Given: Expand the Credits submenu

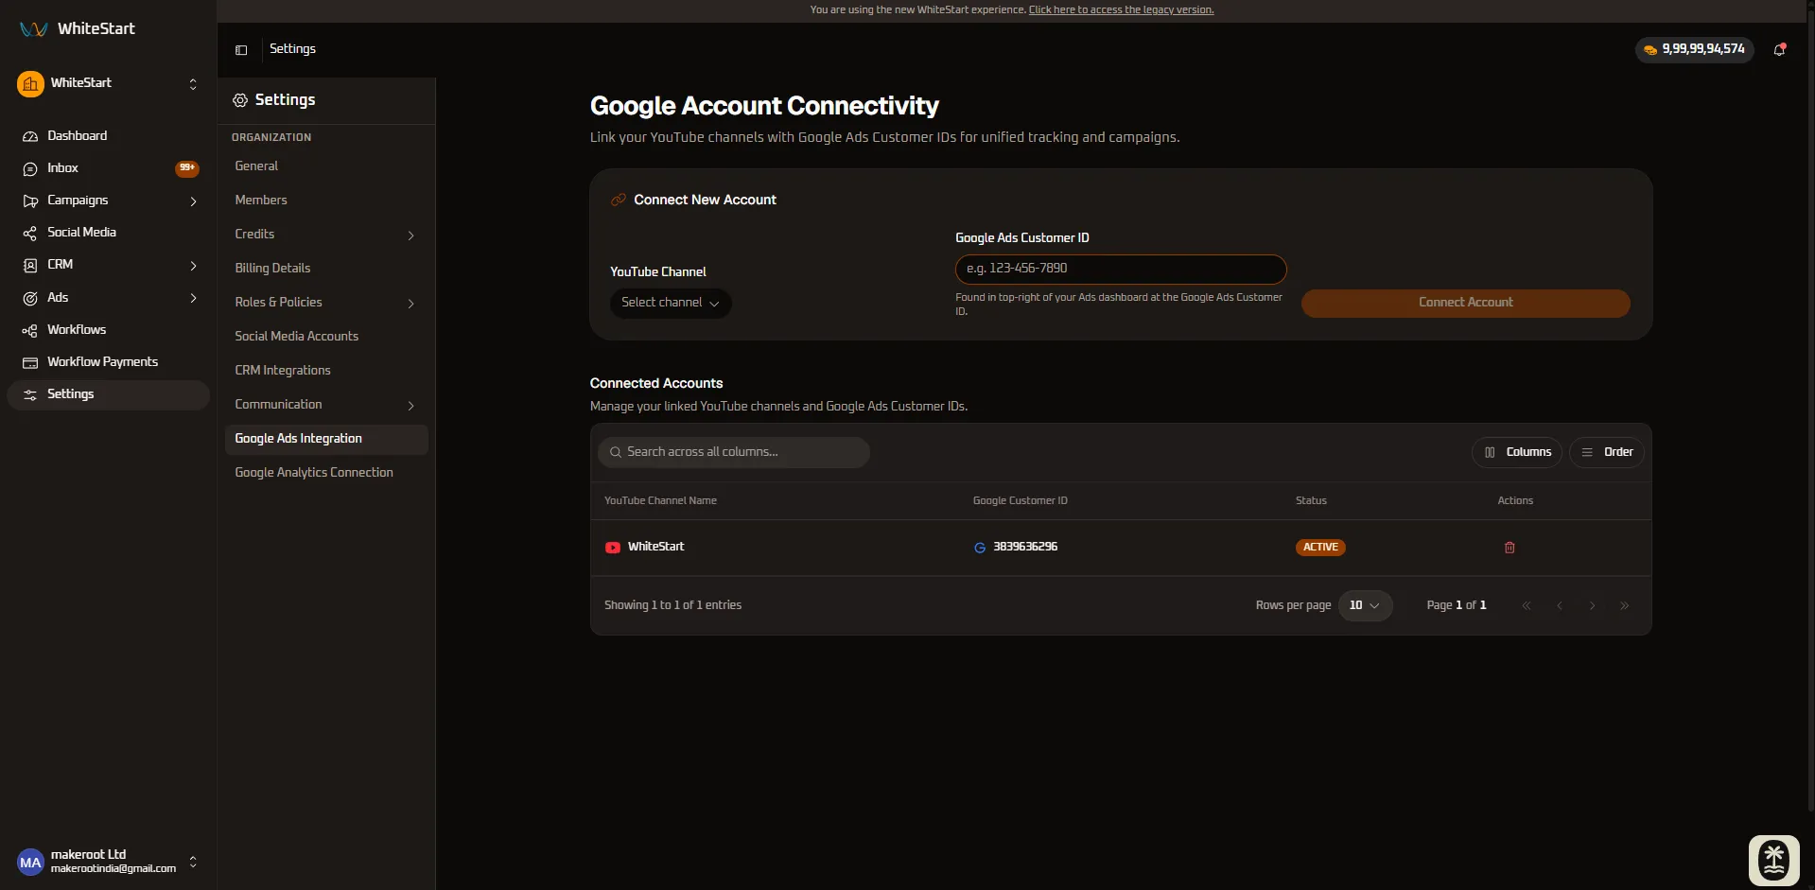Looking at the screenshot, I should click(x=410, y=236).
